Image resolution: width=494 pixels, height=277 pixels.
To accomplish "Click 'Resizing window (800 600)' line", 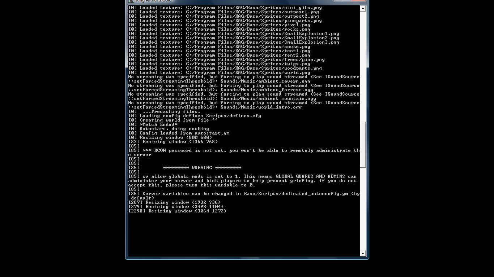I will pos(170,137).
